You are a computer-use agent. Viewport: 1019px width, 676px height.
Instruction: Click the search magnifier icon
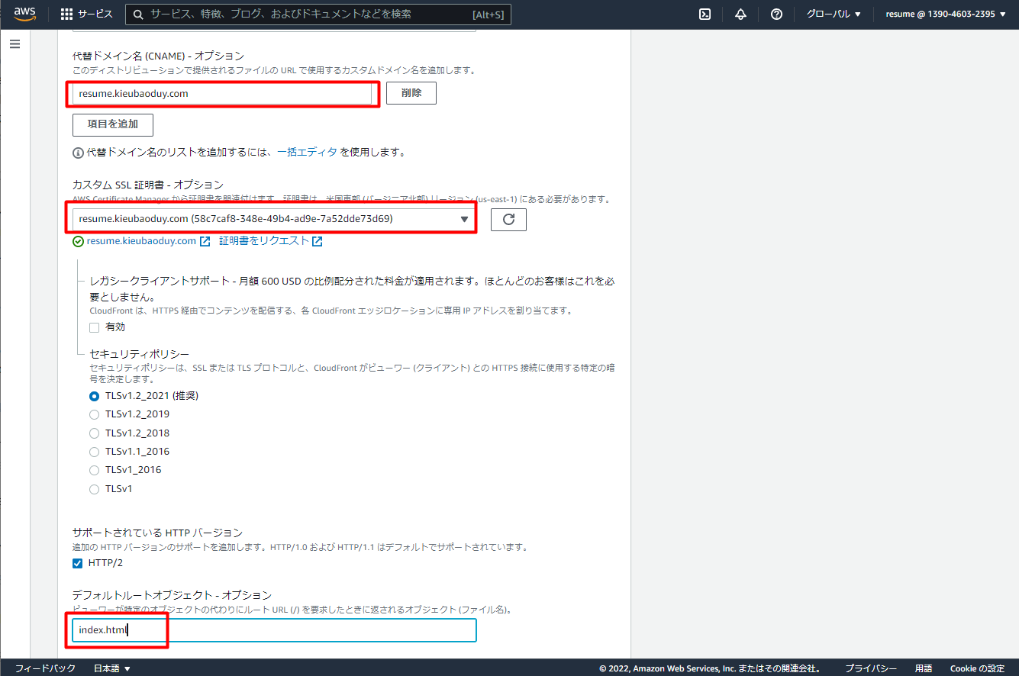(138, 14)
